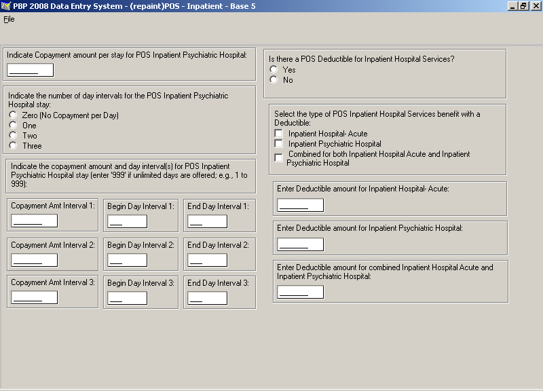Click Deductible amount field for Inpatient Hospital- Acute
The image size is (543, 391).
[x=300, y=205]
